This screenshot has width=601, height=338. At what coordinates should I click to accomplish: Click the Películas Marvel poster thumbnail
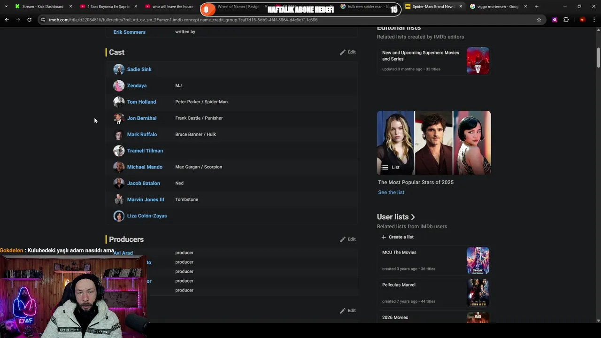point(478,293)
